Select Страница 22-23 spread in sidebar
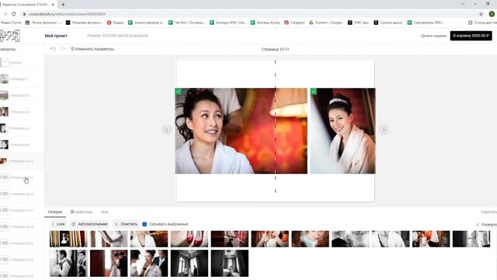 pyautogui.click(x=21, y=260)
